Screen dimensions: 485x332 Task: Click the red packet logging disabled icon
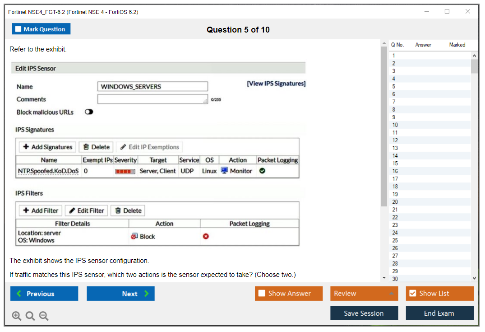206,236
